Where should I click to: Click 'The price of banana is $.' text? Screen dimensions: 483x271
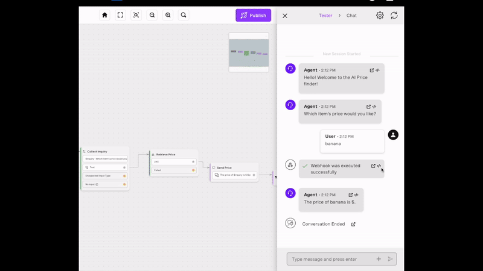[330, 202]
